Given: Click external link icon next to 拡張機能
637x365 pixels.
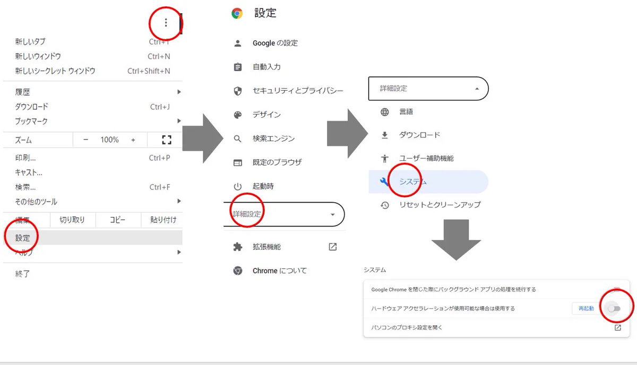Looking at the screenshot, I should tap(333, 247).
